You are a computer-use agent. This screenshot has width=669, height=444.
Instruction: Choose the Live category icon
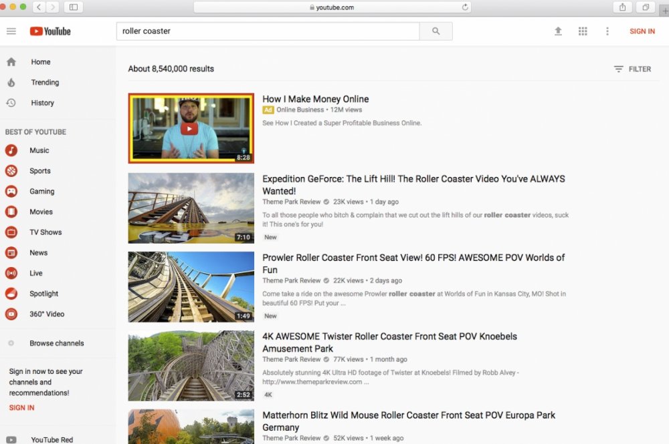click(11, 273)
